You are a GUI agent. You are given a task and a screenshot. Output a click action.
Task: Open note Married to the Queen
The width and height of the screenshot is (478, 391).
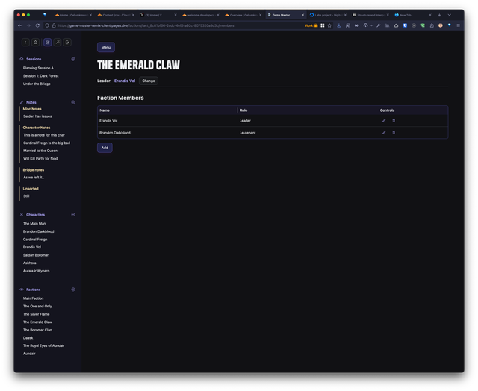pos(40,151)
